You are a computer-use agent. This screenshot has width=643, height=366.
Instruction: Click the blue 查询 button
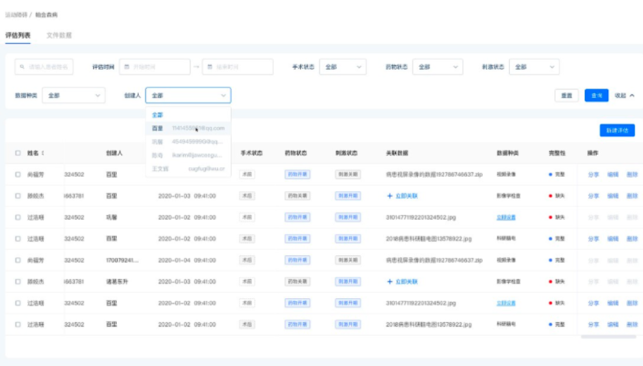[x=596, y=95]
